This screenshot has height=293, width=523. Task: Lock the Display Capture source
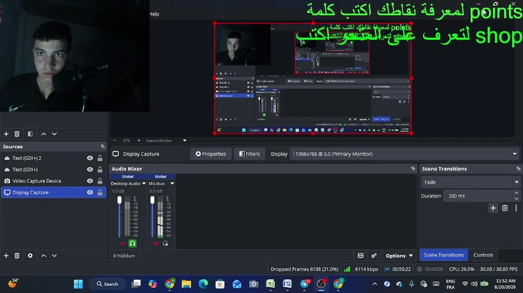click(x=100, y=192)
